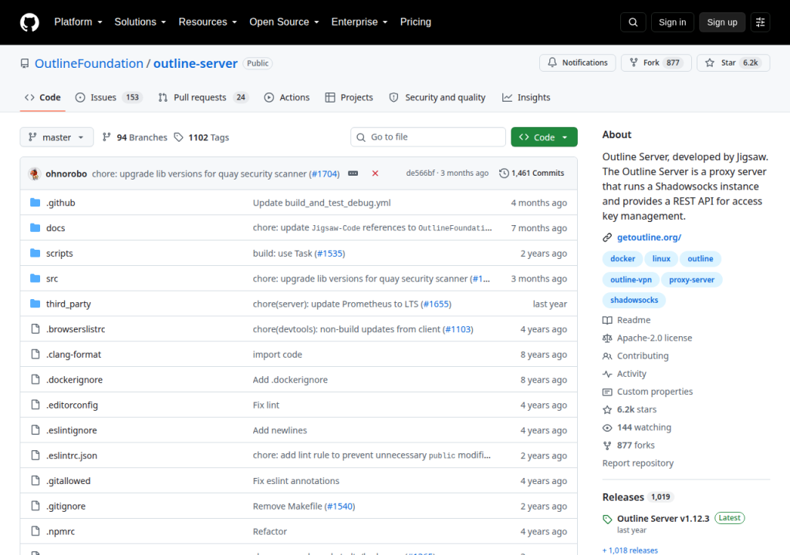Switch to the Actions tab

coord(287,97)
